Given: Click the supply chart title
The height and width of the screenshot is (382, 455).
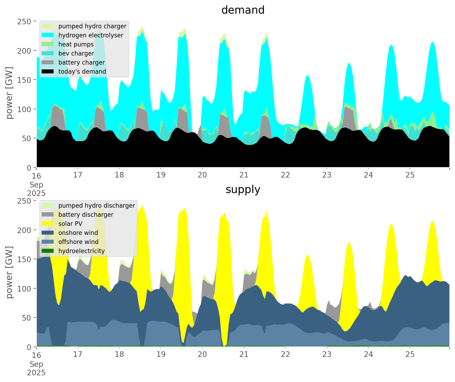Looking at the screenshot, I should click(x=243, y=190).
